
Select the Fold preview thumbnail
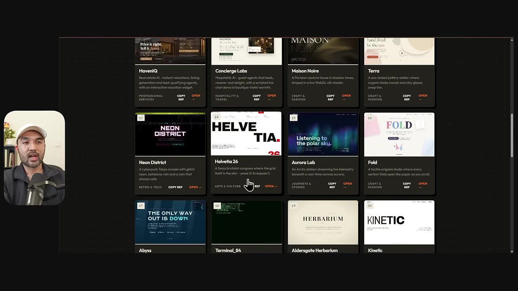tap(399, 134)
